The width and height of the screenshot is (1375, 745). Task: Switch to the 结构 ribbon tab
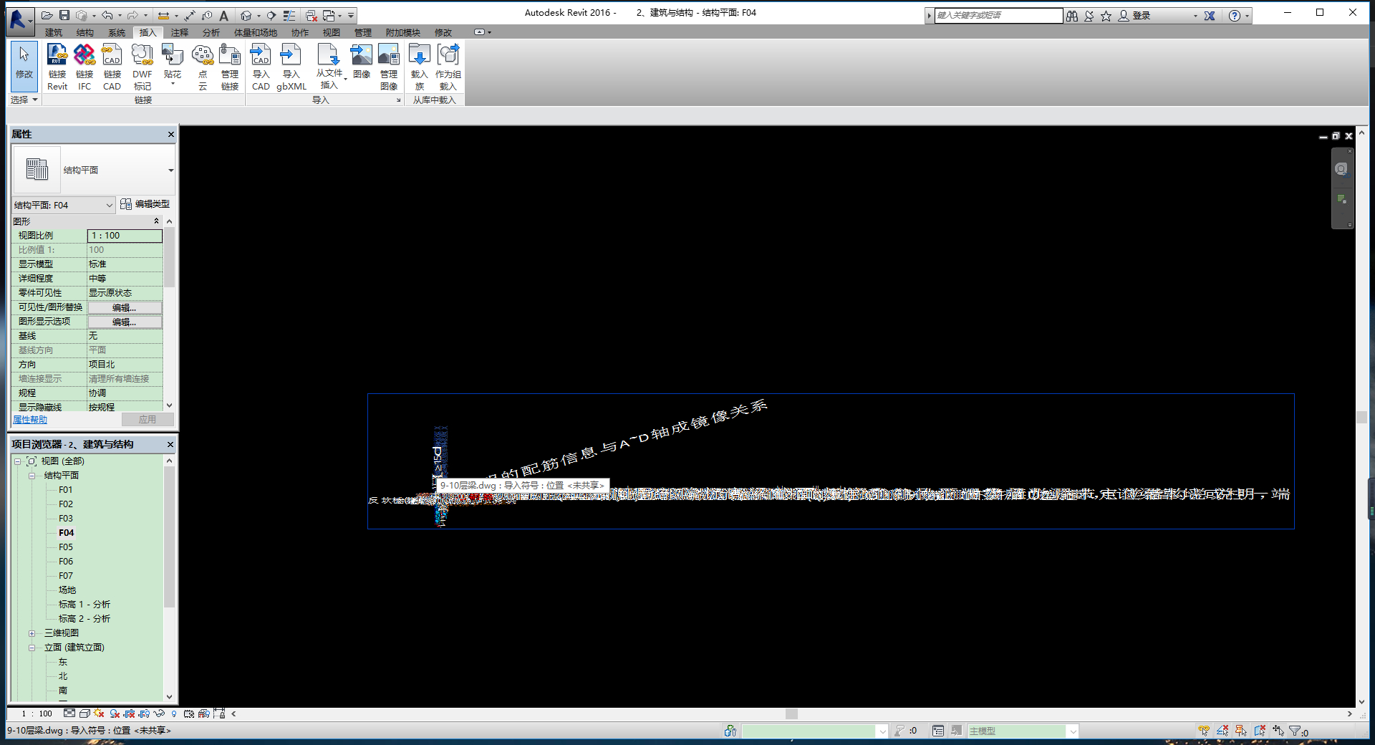point(85,32)
